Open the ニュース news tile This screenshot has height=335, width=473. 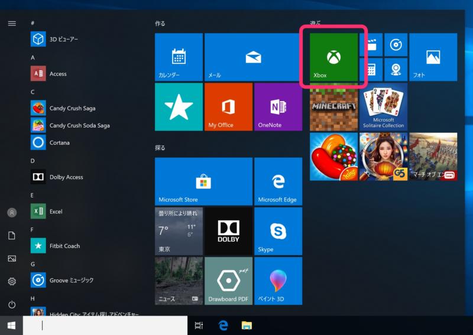179,281
